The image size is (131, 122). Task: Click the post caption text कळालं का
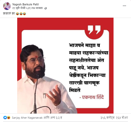9,14
